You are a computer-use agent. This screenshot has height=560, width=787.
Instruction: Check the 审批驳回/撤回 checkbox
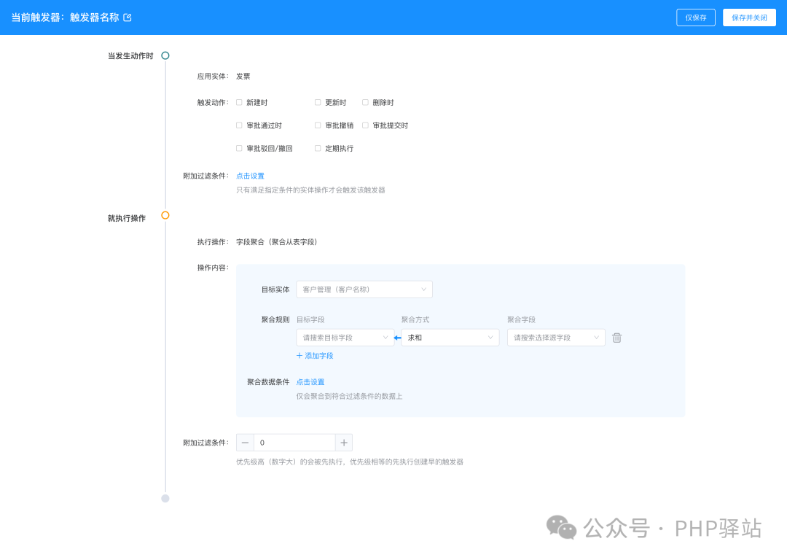[240, 149]
